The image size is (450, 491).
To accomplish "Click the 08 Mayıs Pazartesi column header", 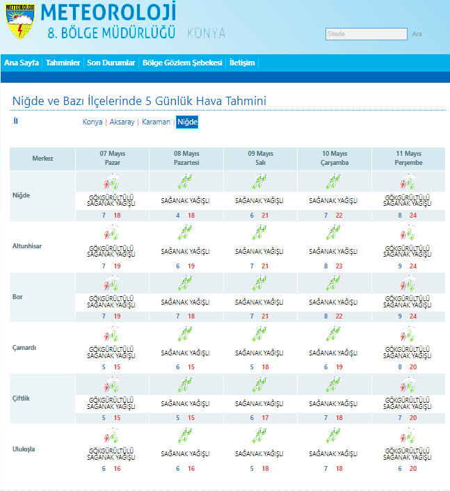I will coord(186,159).
